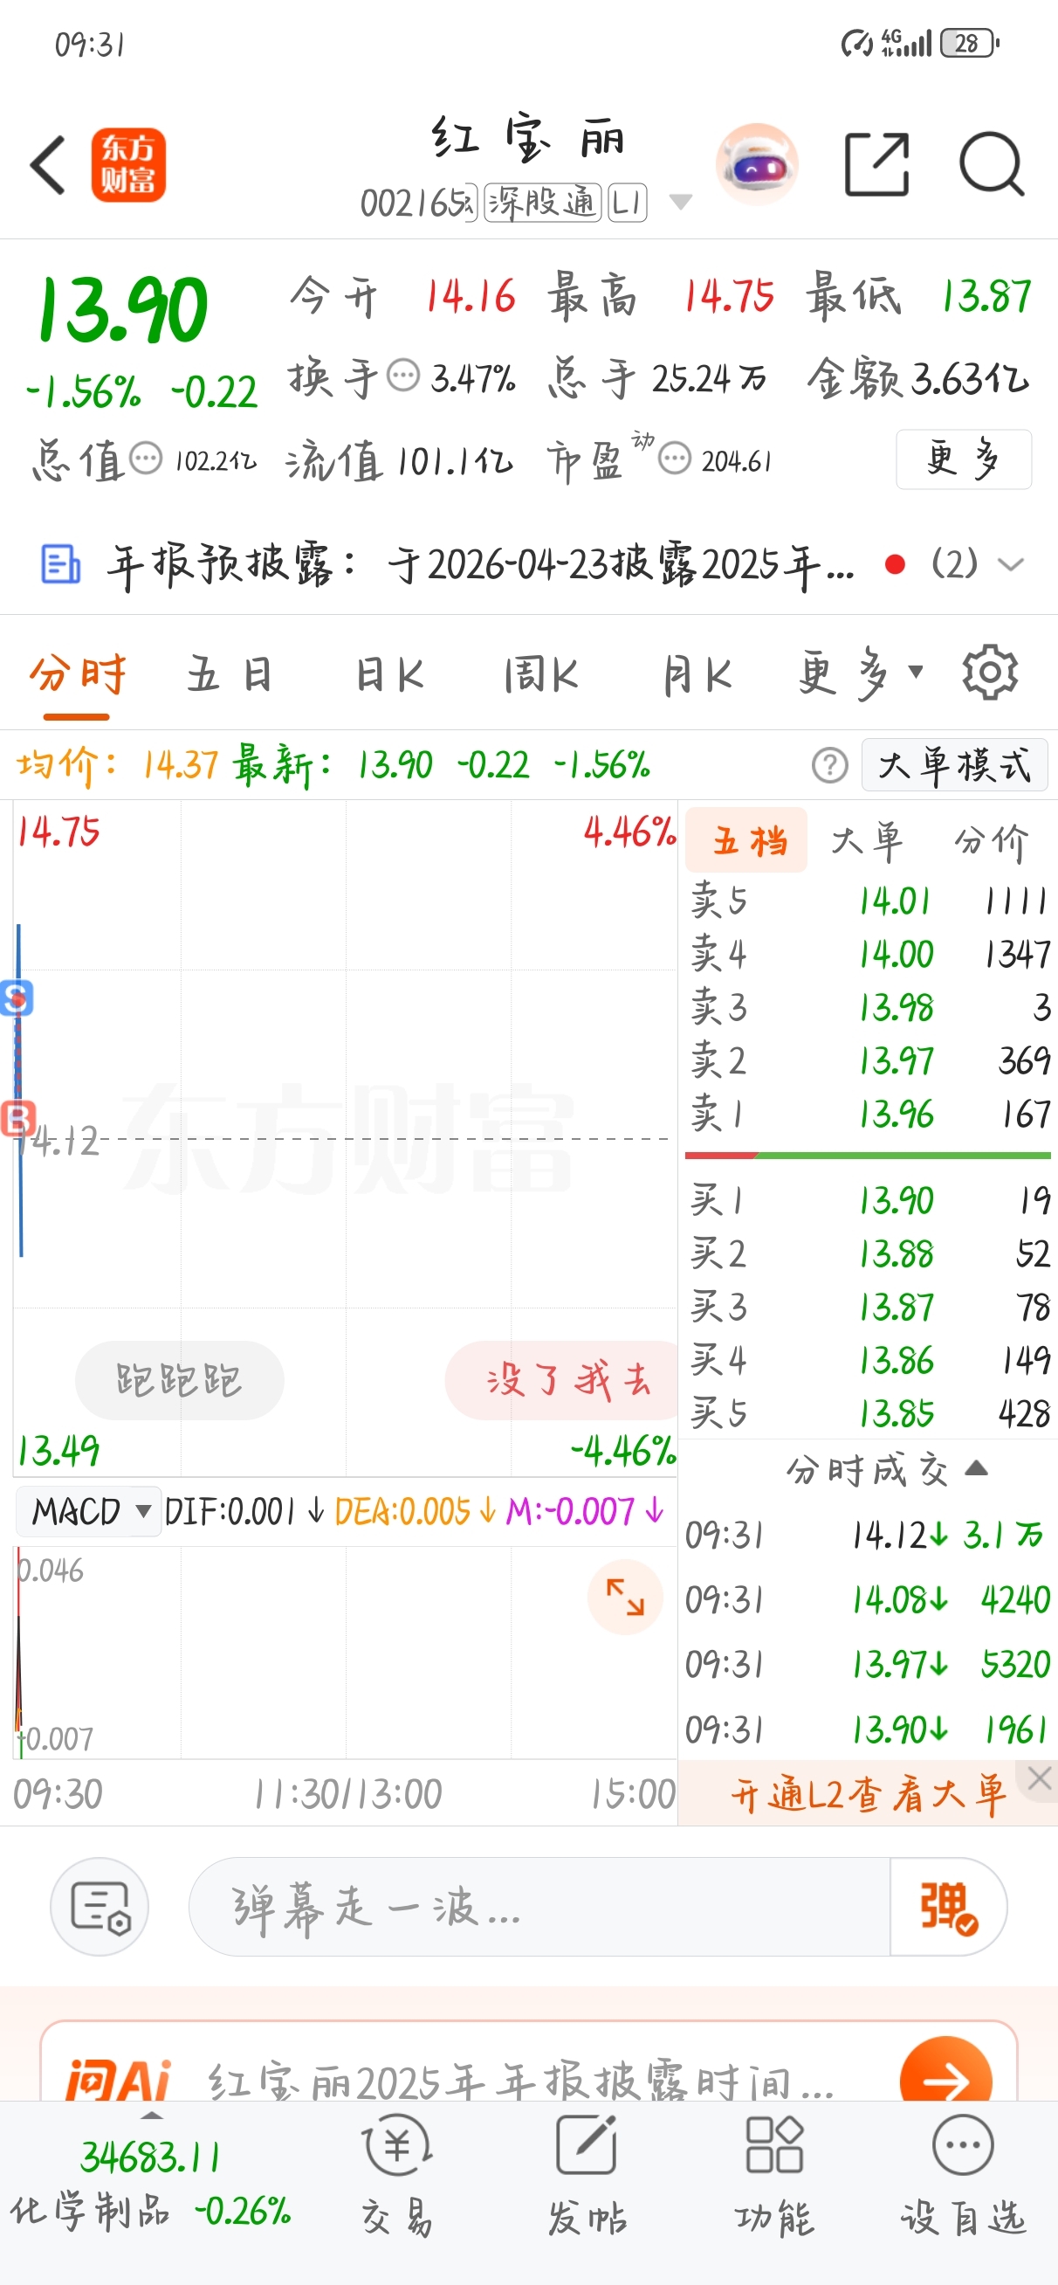Open 更多 quote details button
The height and width of the screenshot is (2285, 1058).
coord(963,459)
